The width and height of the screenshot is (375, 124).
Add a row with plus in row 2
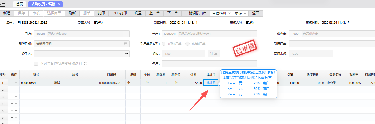tap(12, 90)
